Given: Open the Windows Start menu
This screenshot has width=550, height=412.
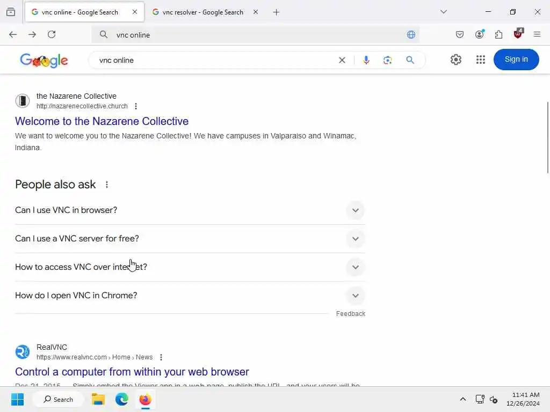Looking at the screenshot, I should [x=17, y=399].
